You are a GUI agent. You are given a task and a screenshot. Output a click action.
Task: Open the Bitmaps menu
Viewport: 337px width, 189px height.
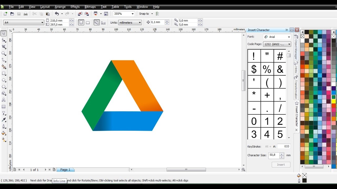click(90, 7)
